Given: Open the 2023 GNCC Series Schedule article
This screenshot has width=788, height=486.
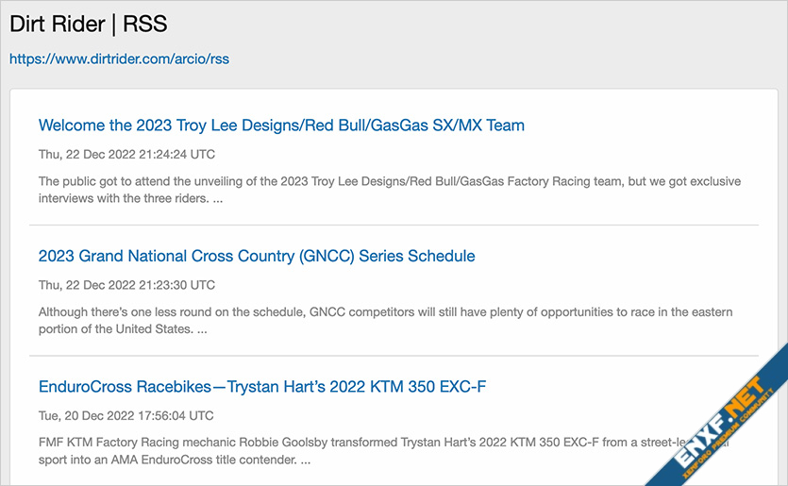Looking at the screenshot, I should 257,256.
